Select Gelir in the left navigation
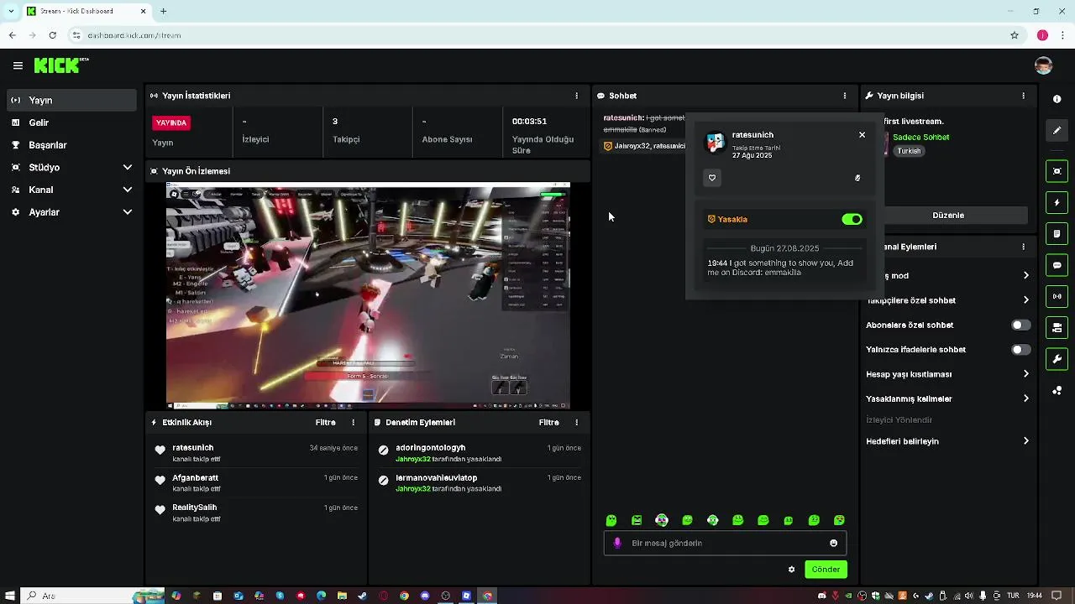 [71, 122]
